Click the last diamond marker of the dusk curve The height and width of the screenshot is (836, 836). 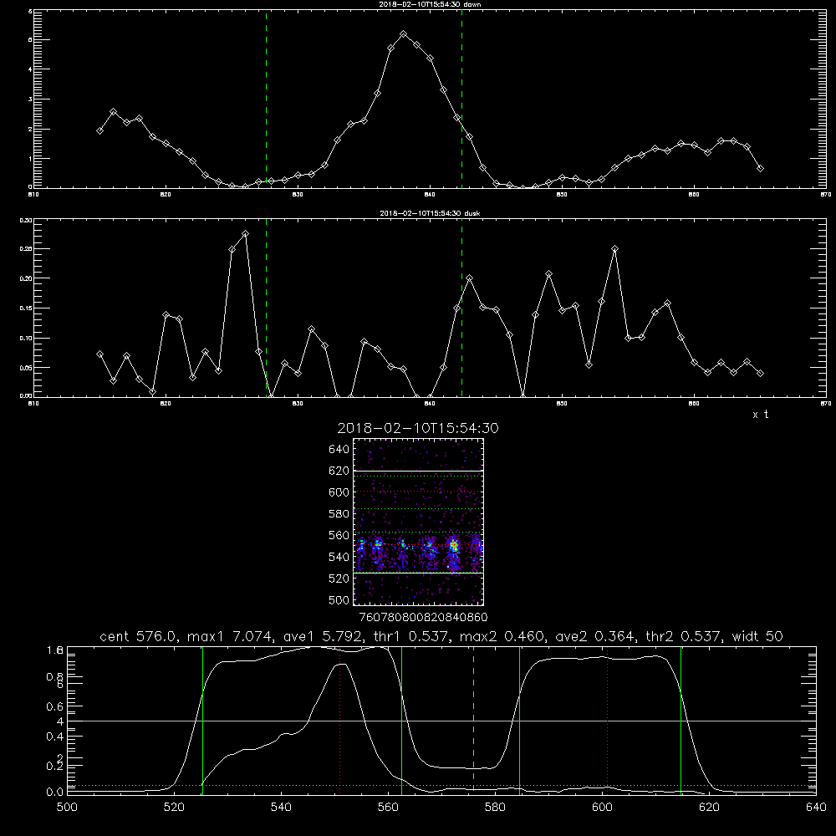tap(760, 373)
